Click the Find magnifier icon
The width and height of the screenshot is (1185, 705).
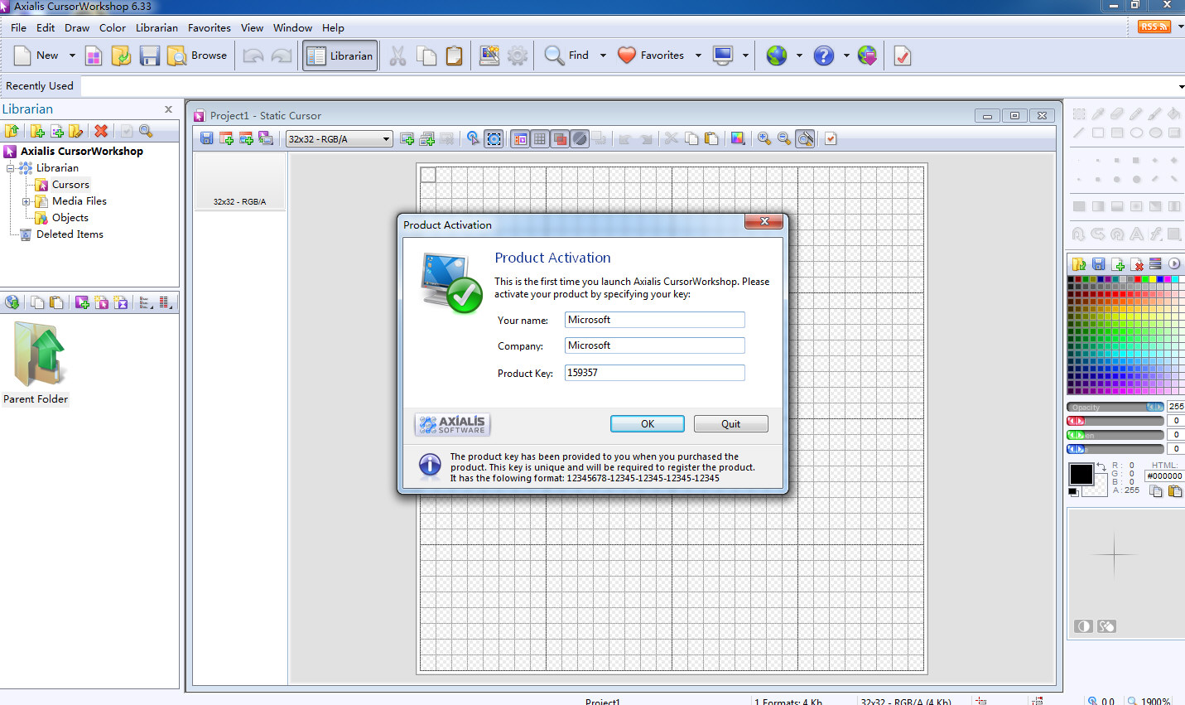click(554, 56)
